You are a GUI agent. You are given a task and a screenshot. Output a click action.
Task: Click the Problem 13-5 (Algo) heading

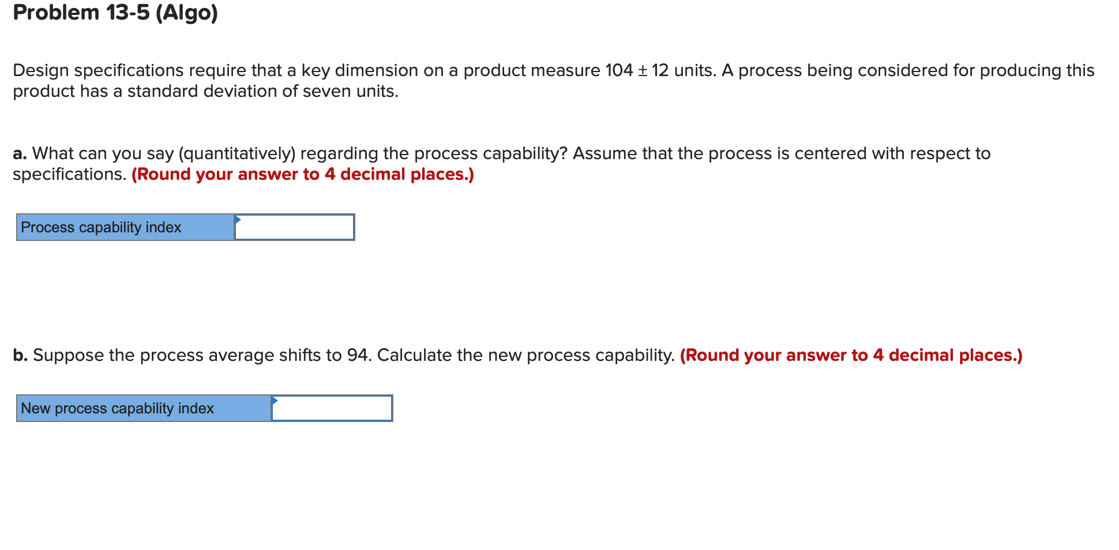click(x=115, y=12)
